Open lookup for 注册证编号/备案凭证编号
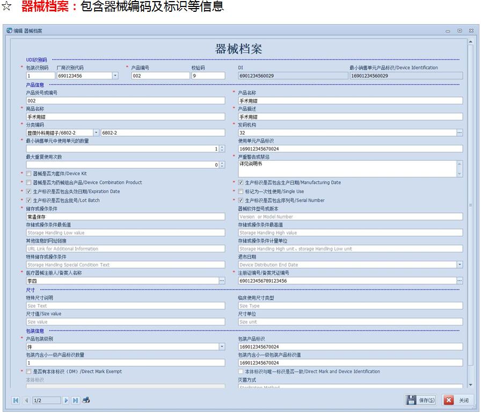 [460, 280]
